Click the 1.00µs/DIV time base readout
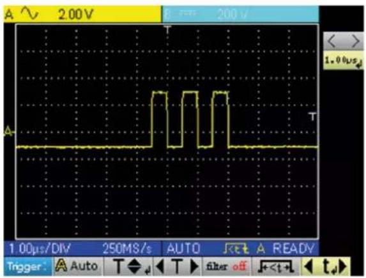The width and height of the screenshot is (366, 278). point(39,249)
